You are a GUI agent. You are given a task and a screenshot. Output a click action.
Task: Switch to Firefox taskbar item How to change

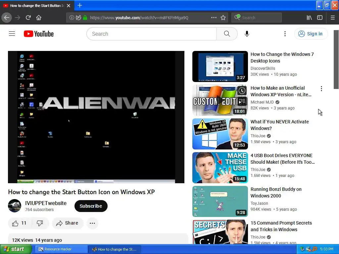coord(115,249)
